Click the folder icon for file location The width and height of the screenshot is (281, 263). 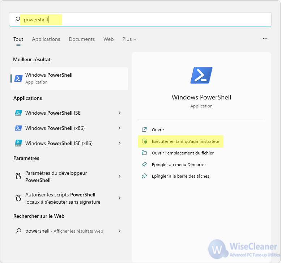144,153
